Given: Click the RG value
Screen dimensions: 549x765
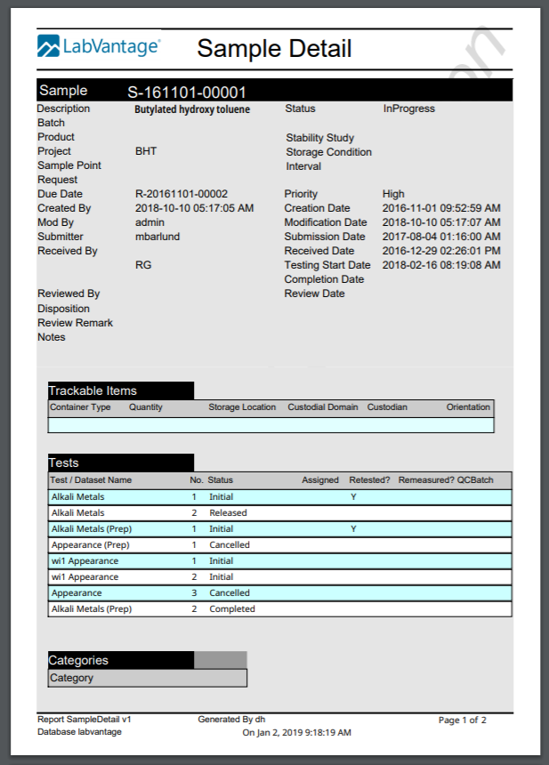Looking at the screenshot, I should [143, 264].
